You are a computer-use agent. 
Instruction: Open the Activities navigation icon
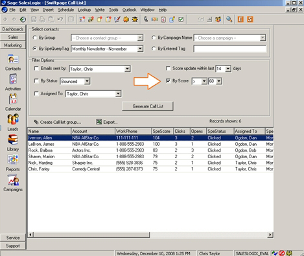(x=13, y=79)
